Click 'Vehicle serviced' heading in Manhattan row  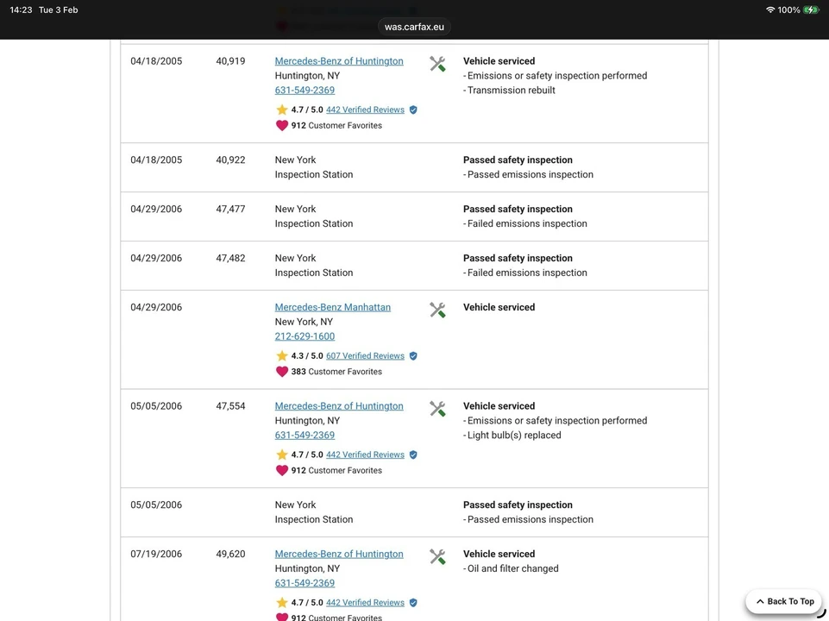click(499, 308)
